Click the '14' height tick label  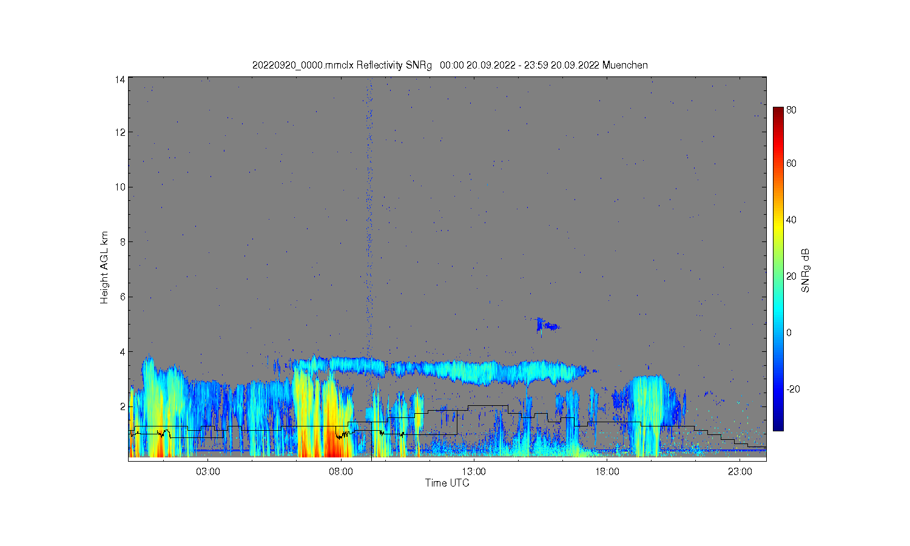pos(120,79)
